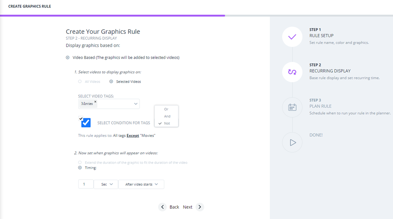Image resolution: width=393 pixels, height=219 pixels.
Task: Click the Step 3 calendar planner icon
Action: click(292, 107)
